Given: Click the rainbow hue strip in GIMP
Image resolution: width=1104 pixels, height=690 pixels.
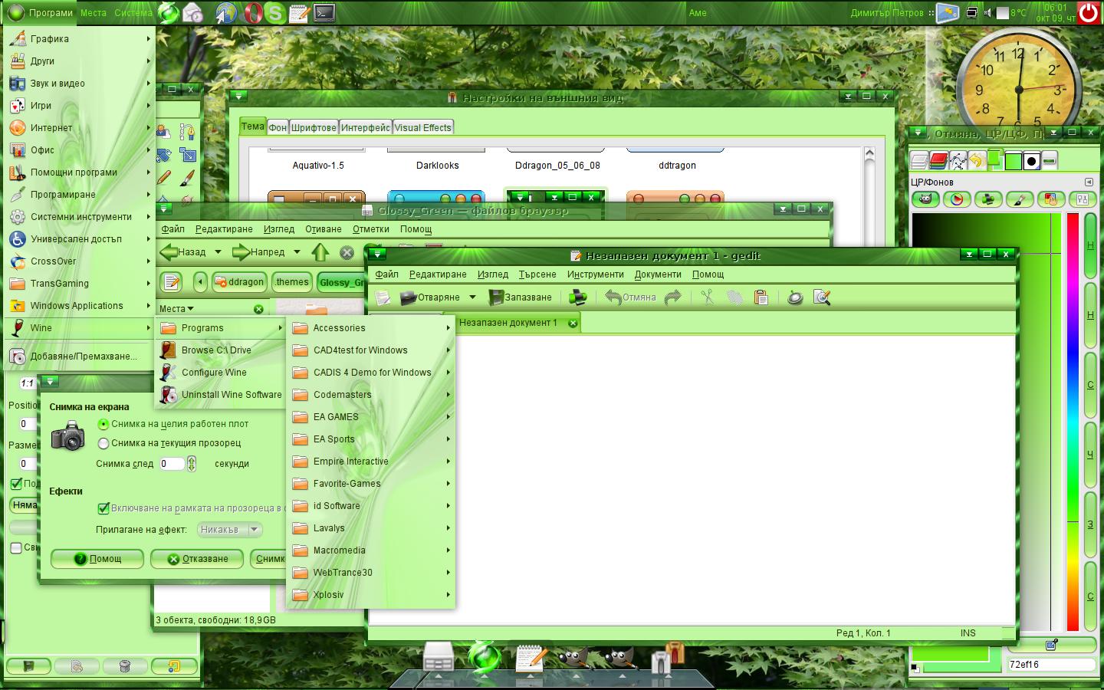Looking at the screenshot, I should coord(1073,422).
